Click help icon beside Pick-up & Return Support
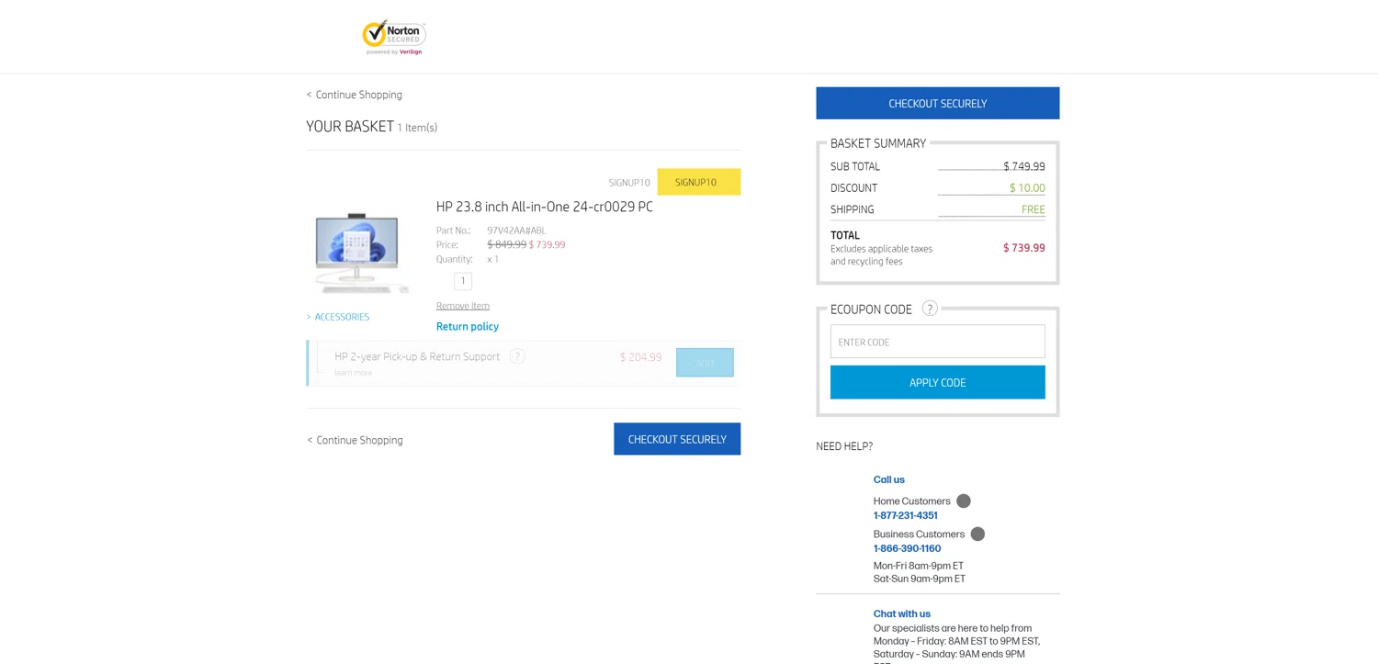Viewport: 1378px width, 664px height. [517, 356]
